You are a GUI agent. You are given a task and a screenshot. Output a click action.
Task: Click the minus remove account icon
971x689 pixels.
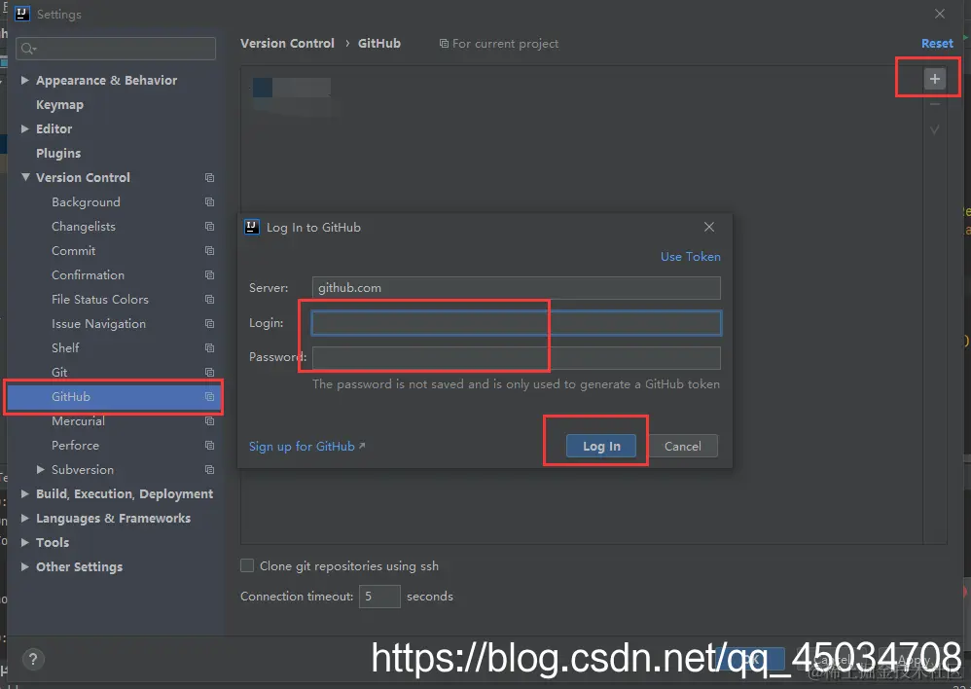coord(934,104)
